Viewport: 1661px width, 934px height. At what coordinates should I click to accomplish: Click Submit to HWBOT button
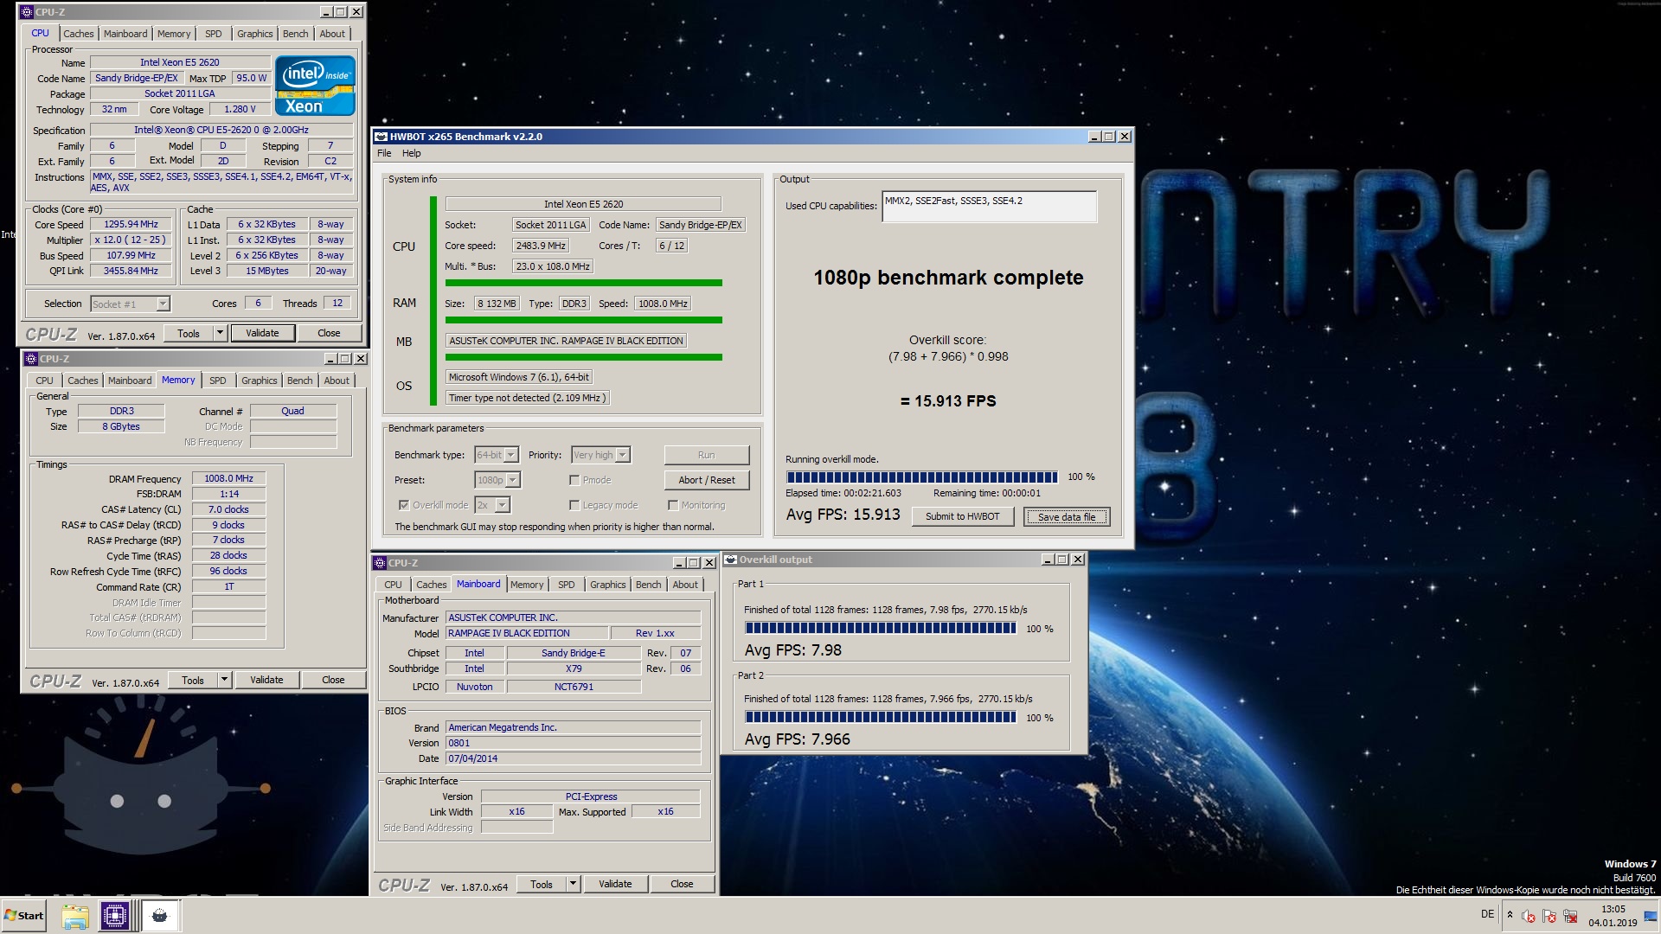pos(962,516)
